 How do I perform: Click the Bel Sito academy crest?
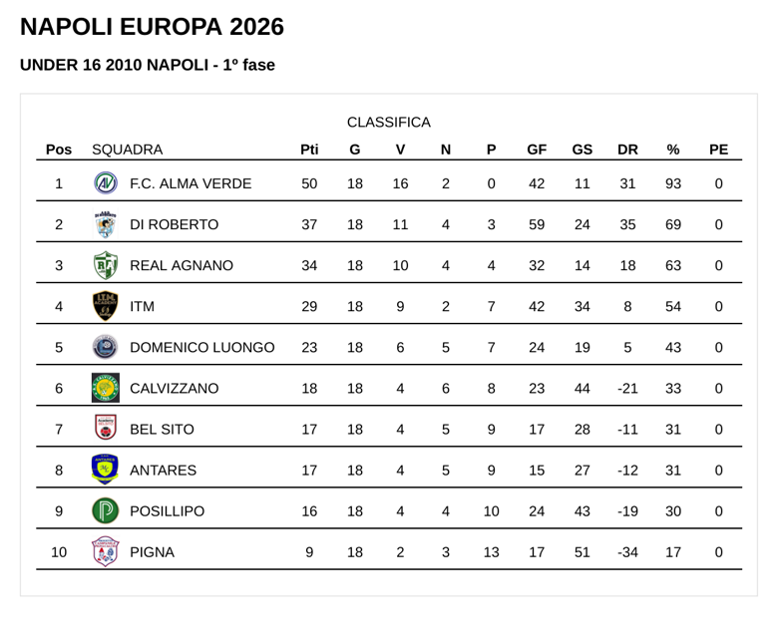point(105,429)
